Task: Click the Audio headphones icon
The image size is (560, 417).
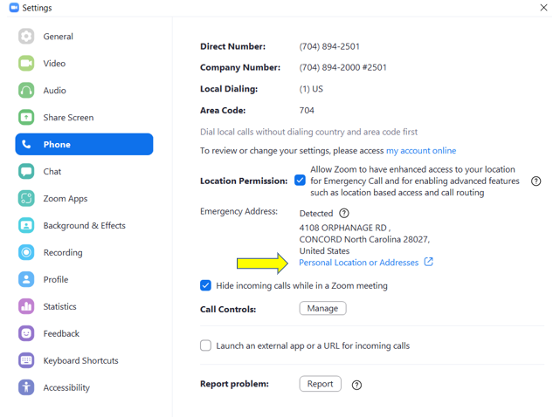Action: coord(26,91)
